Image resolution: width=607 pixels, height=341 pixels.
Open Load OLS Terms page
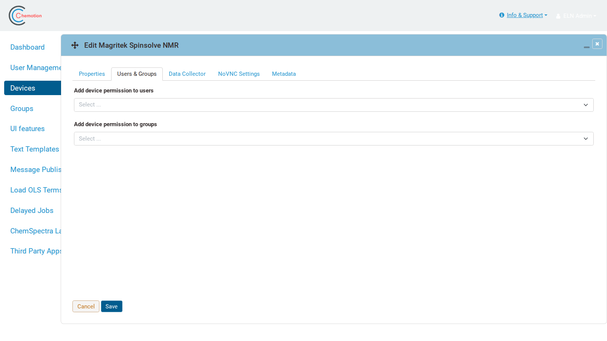click(36, 190)
